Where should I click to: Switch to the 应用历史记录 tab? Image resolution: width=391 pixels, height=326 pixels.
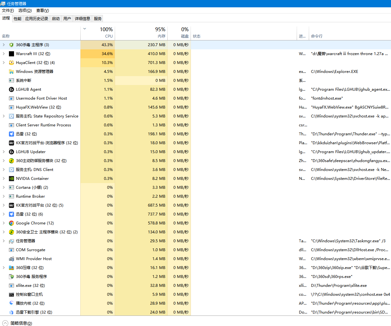coord(37,18)
